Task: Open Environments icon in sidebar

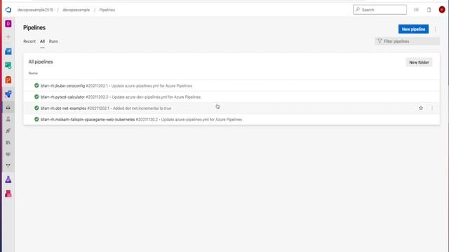Action: tap(8, 119)
